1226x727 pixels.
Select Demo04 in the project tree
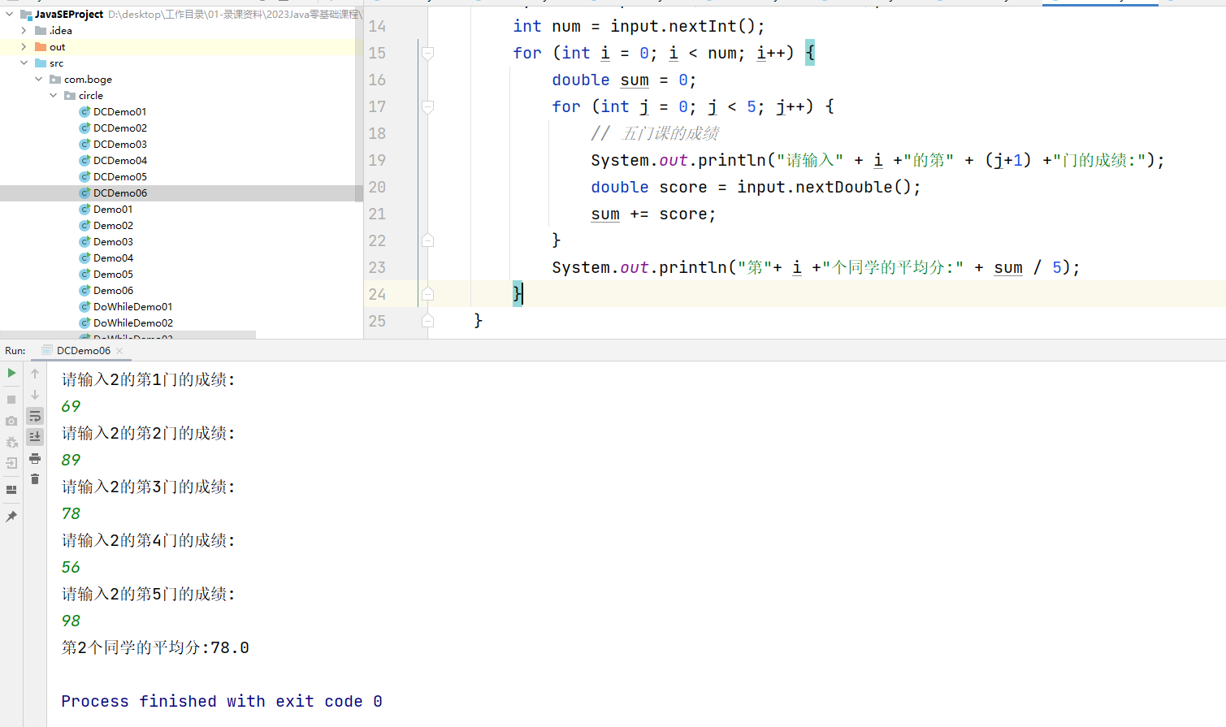(113, 257)
